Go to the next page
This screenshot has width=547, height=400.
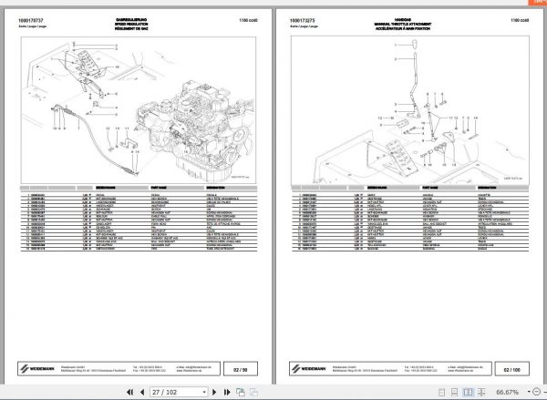tap(214, 392)
